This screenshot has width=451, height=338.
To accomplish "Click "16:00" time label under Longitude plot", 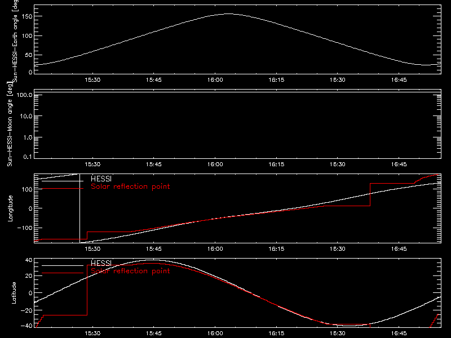I will tap(215, 249).
